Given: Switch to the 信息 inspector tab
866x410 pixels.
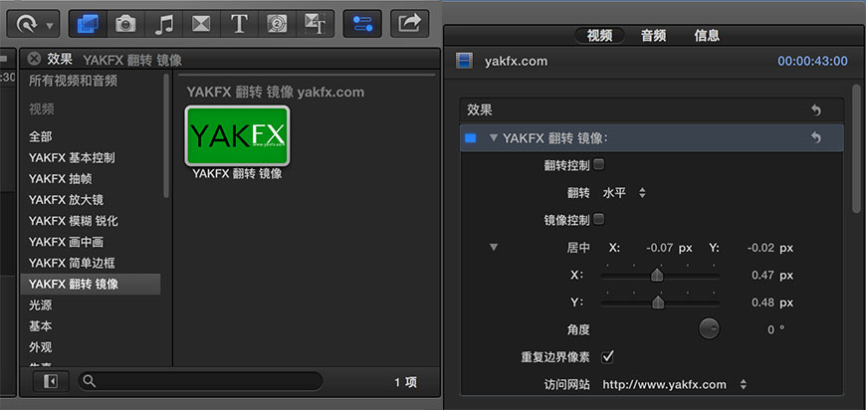Looking at the screenshot, I should (x=707, y=37).
